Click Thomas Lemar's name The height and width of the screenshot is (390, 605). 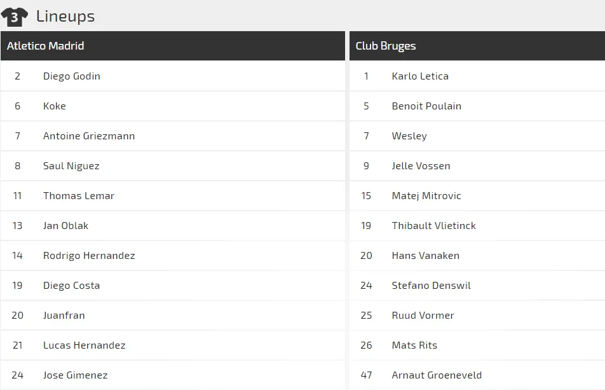pos(79,195)
